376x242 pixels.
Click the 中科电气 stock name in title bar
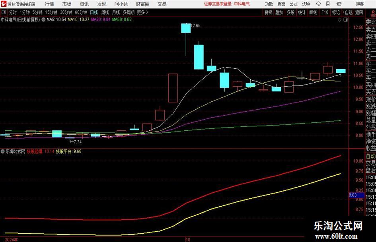[242, 4]
